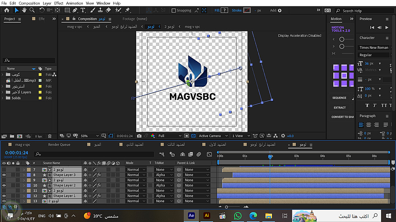Enable the Snapping checkbox
The width and height of the screenshot is (396, 222).
pos(173,11)
